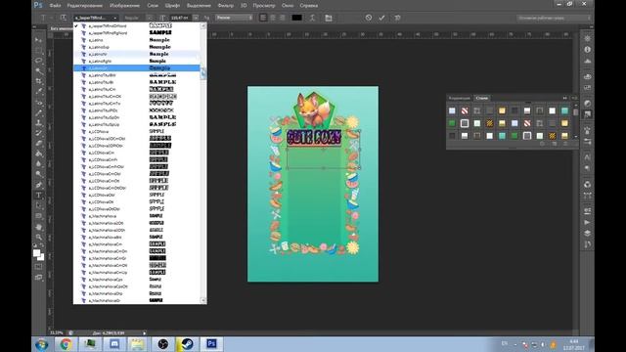This screenshot has width=626, height=352.
Task: Create new style in Styles panel
Action: [x=555, y=144]
